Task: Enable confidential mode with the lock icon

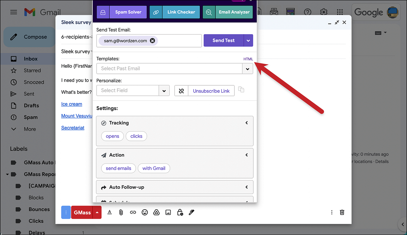Action: coord(180,212)
